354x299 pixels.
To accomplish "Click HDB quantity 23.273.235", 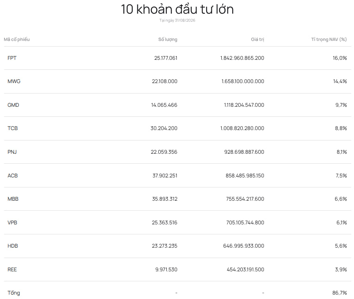I will [x=165, y=246].
